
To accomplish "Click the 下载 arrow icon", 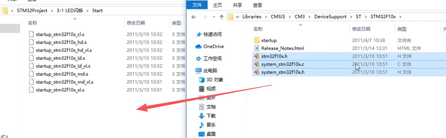I will coord(202,116).
